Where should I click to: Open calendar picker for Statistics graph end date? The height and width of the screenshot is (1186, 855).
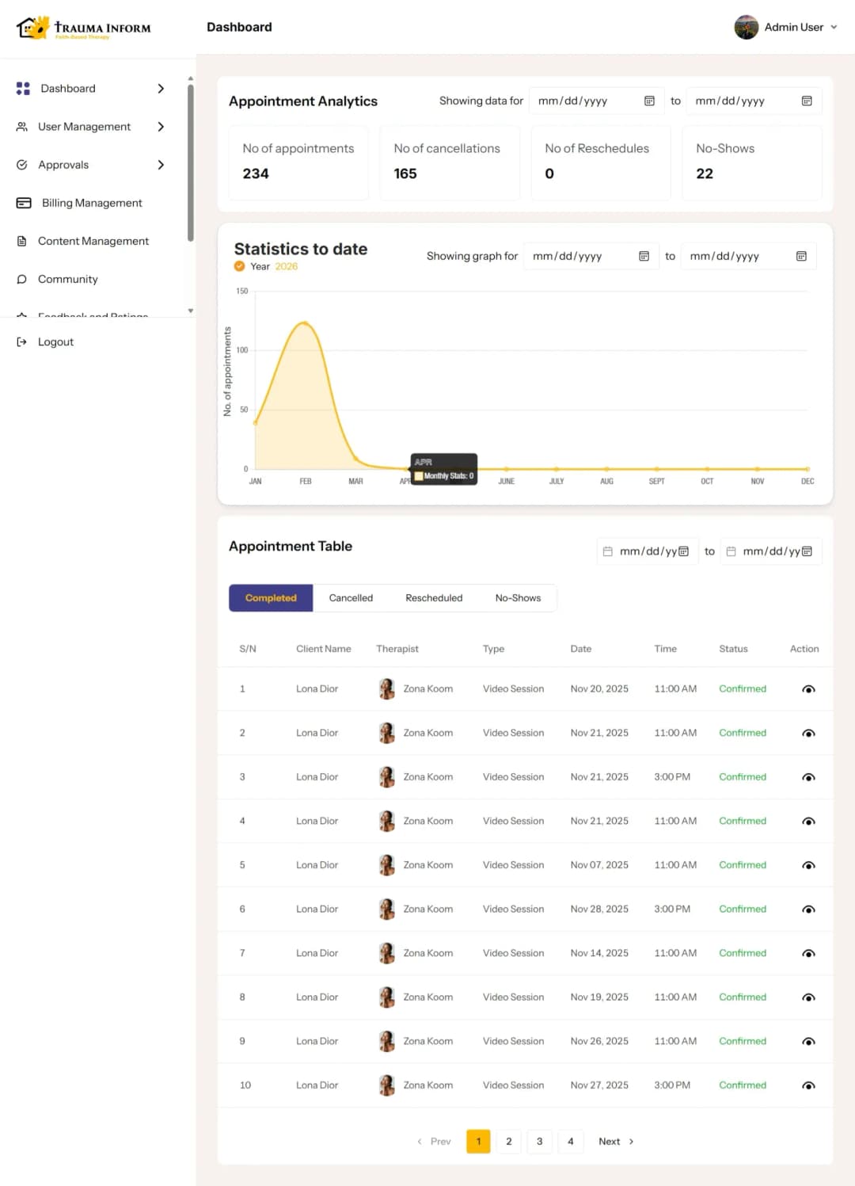click(801, 256)
